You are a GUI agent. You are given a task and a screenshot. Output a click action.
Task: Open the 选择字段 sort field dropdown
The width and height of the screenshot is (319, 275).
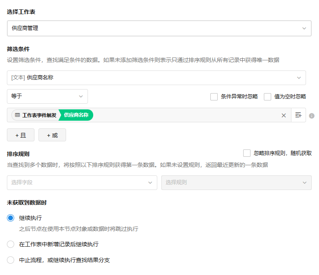(x=82, y=183)
